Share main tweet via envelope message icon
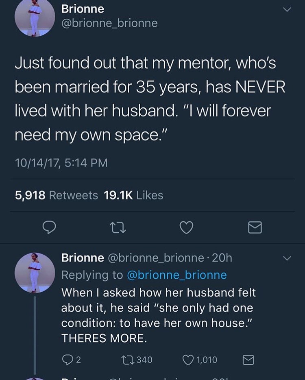 tap(255, 228)
